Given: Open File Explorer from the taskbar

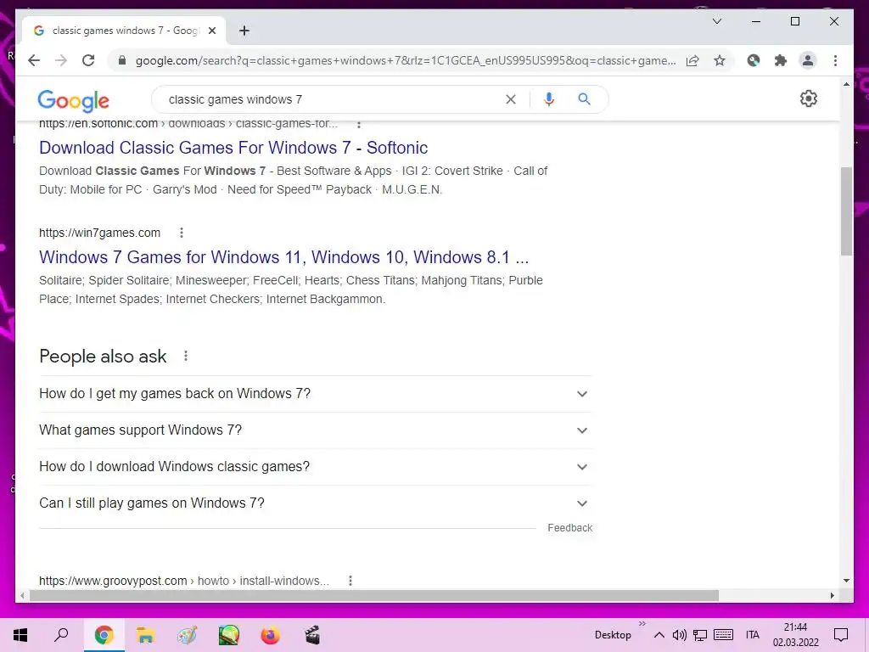Looking at the screenshot, I should click(145, 635).
